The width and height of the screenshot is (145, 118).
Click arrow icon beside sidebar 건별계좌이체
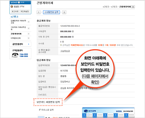coord(29,34)
